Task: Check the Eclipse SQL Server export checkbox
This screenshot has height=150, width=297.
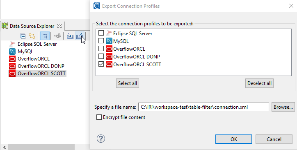Action: pyautogui.click(x=101, y=33)
